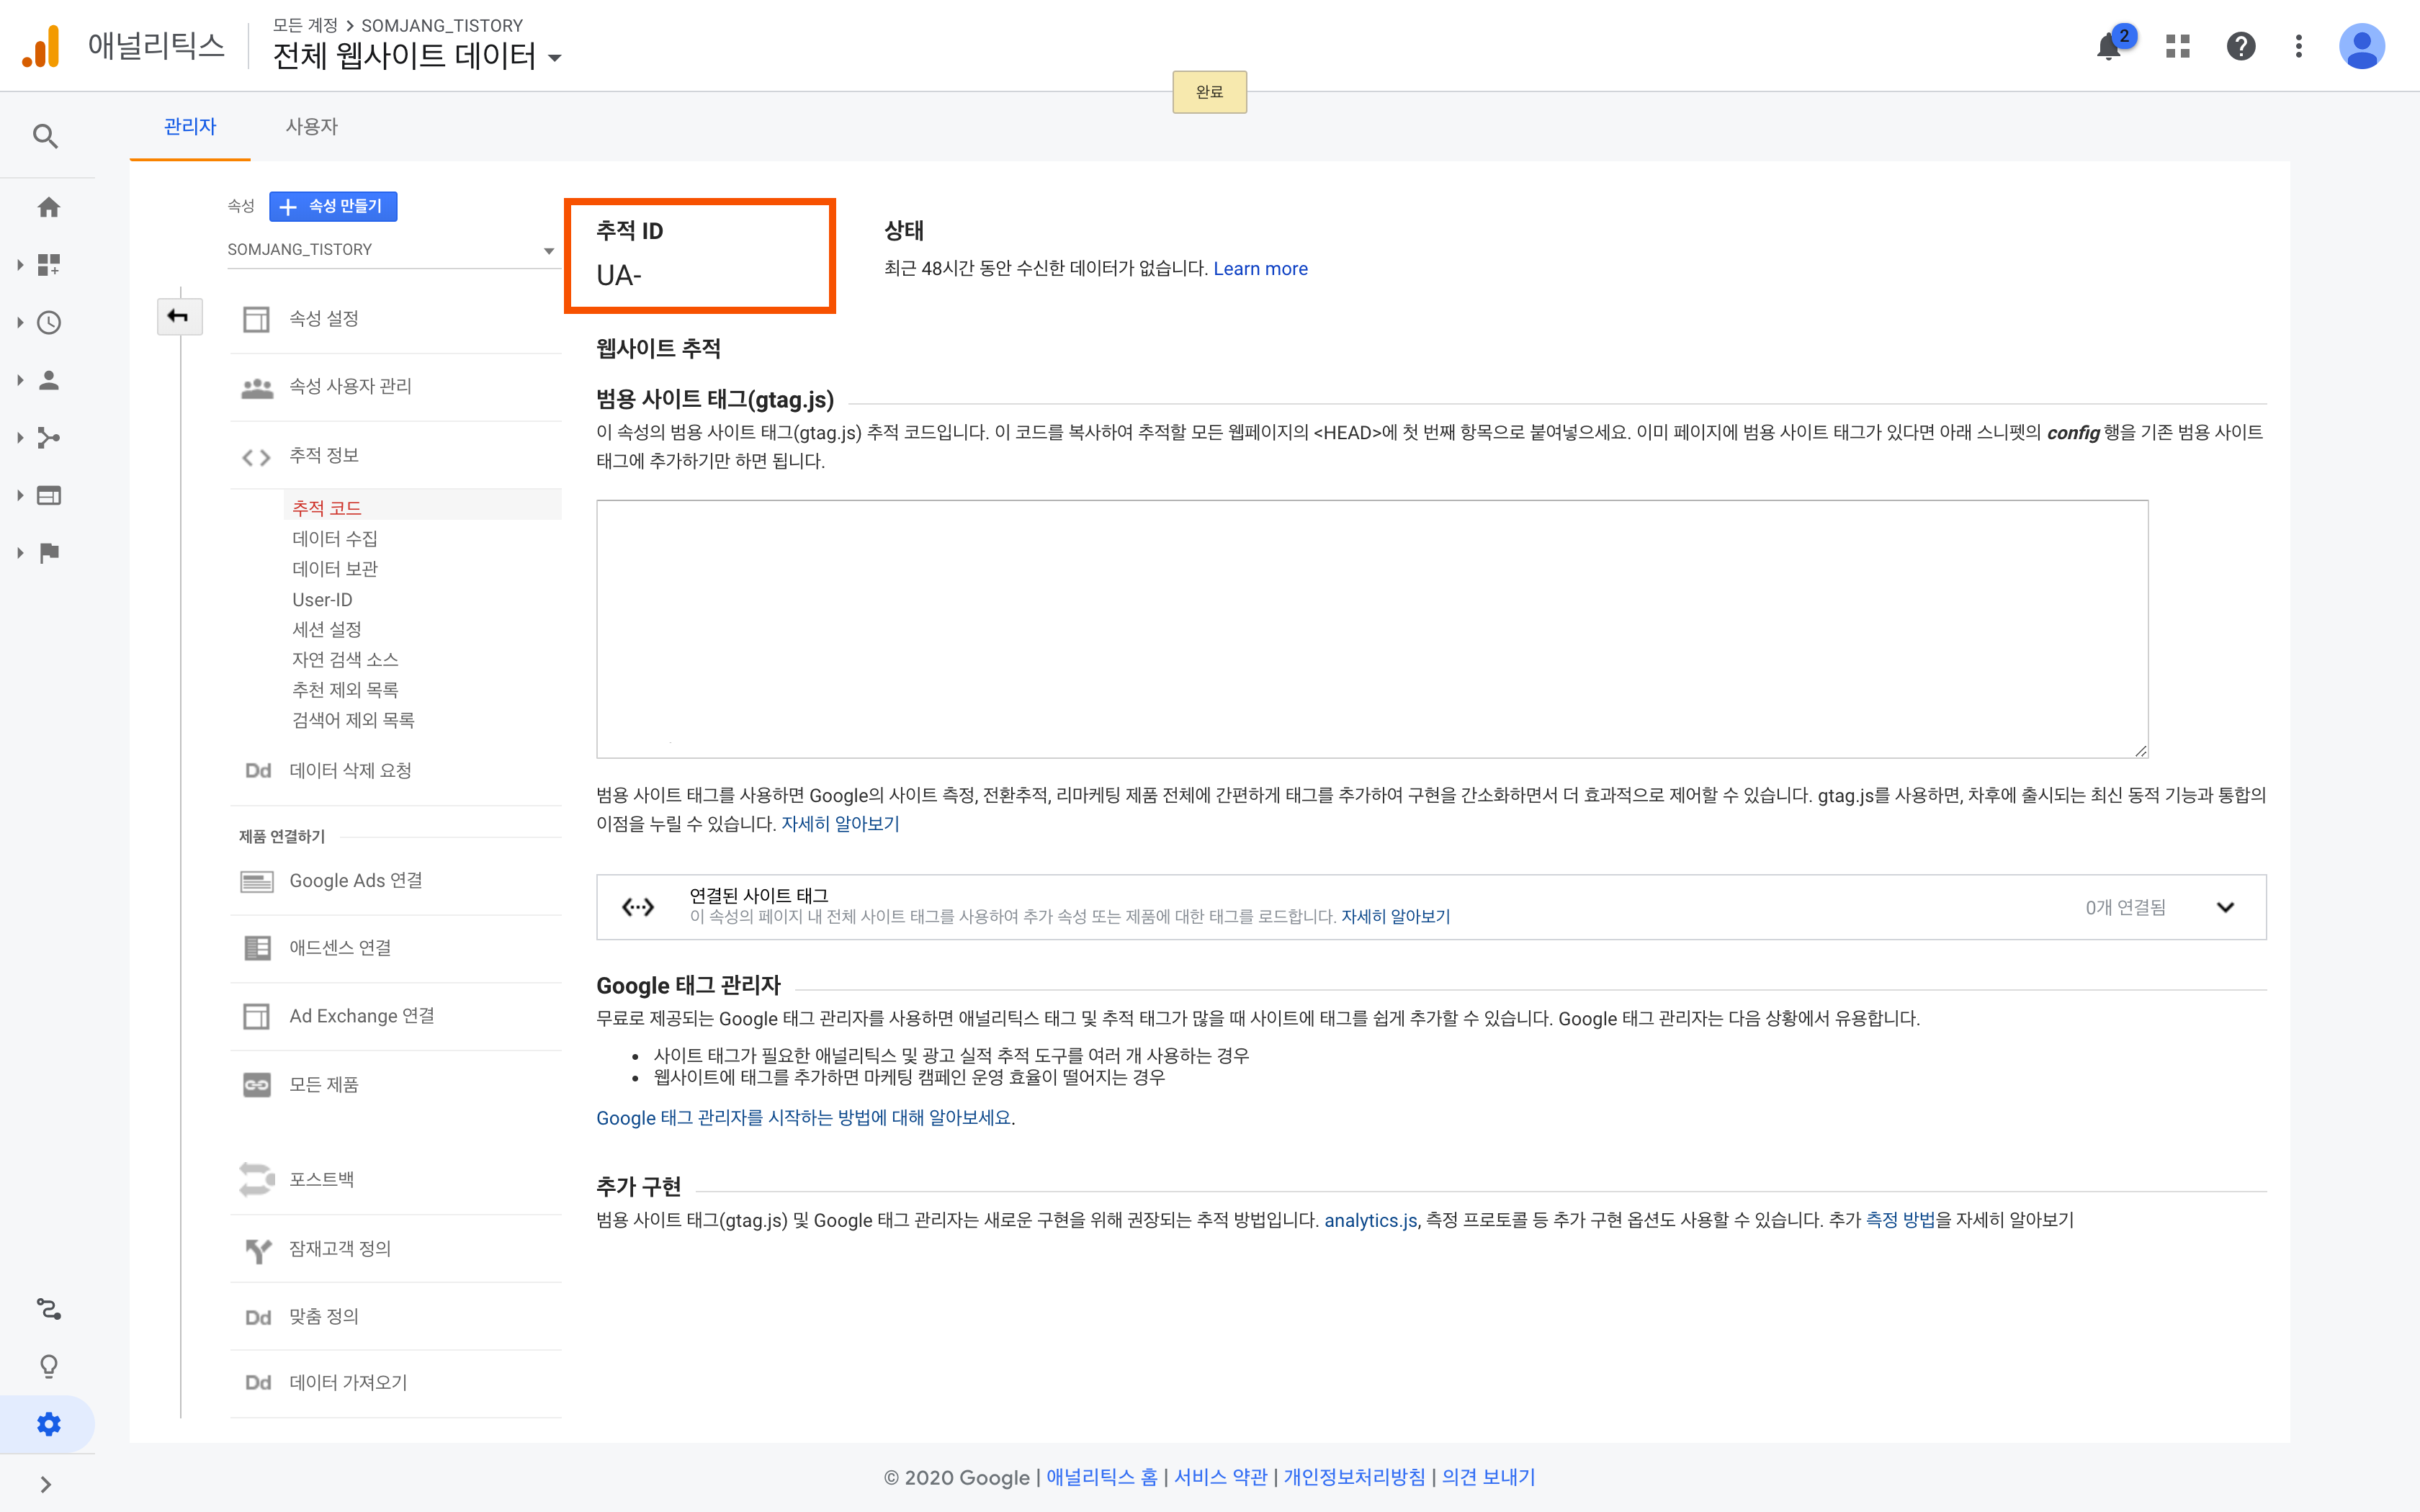Open the user account avatar
Viewport: 2420px width, 1512px height.
[2362, 46]
